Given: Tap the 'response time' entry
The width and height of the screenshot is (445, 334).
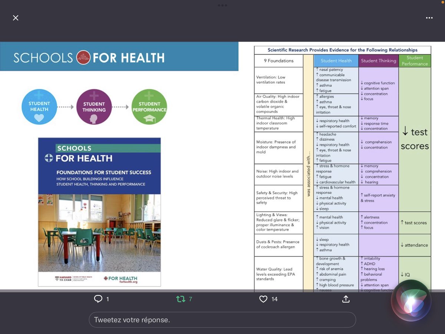Looking at the screenshot, I should pyautogui.click(x=375, y=123).
